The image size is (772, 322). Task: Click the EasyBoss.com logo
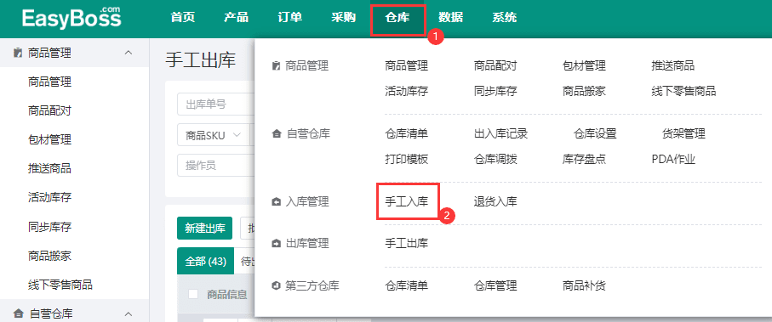[71, 17]
